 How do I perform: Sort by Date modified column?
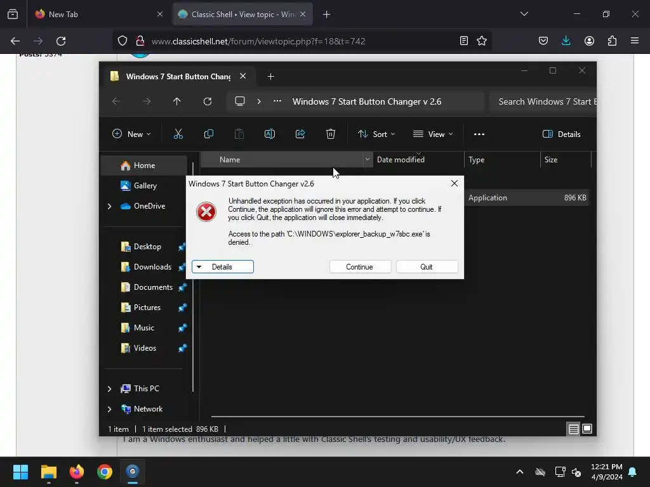pyautogui.click(x=418, y=159)
